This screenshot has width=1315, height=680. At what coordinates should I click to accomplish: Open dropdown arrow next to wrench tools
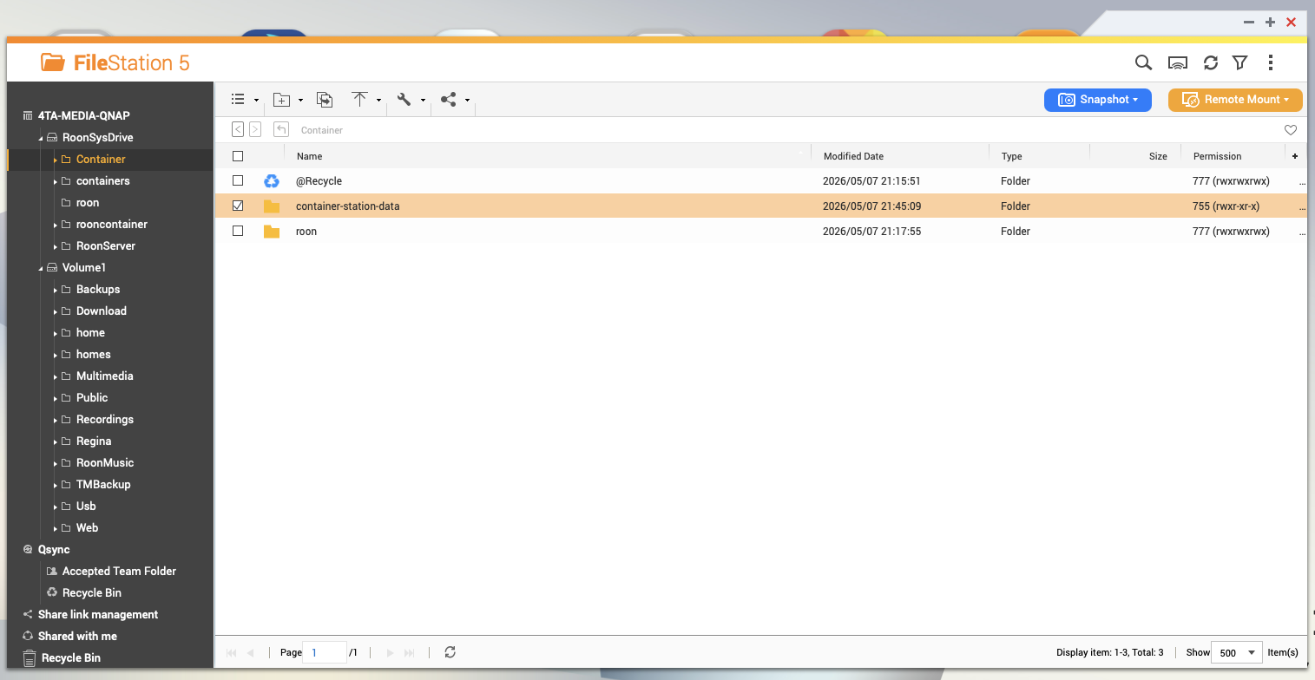(x=423, y=101)
